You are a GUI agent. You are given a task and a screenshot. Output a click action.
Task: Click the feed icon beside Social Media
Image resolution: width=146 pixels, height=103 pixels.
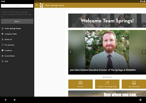[3, 56]
